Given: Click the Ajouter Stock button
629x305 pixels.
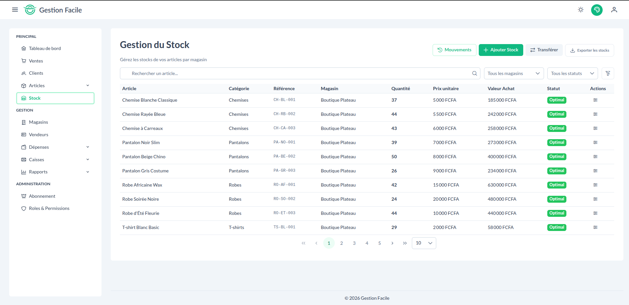Looking at the screenshot, I should coord(501,50).
